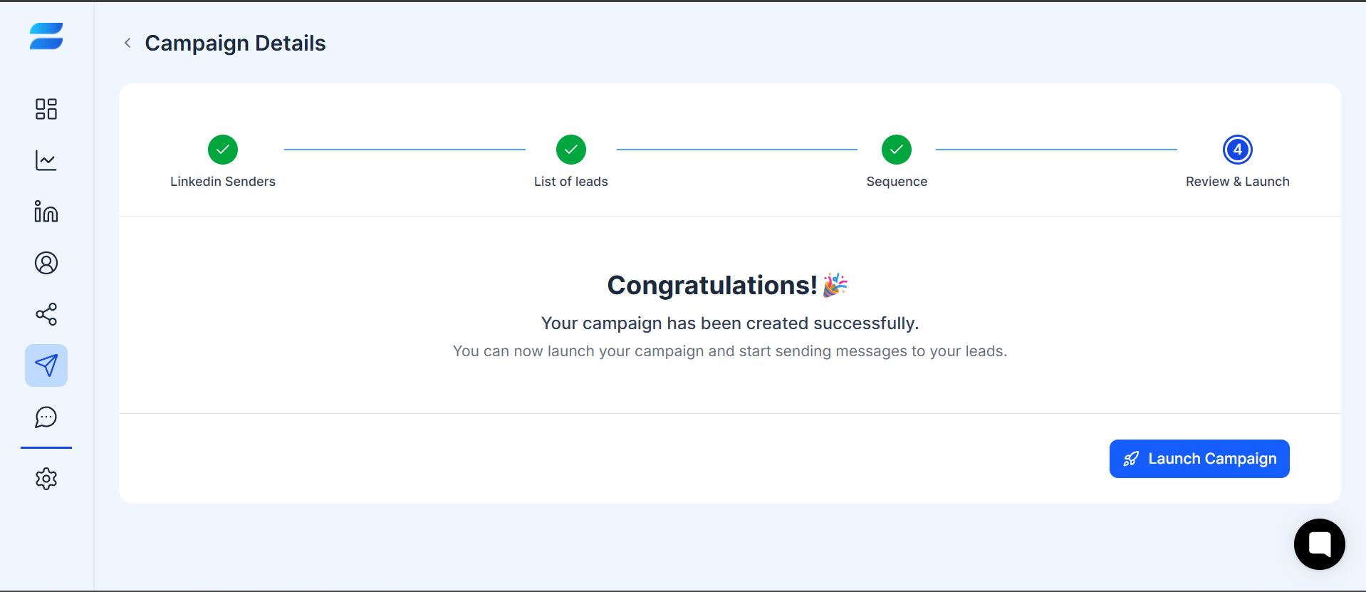Screen dimensions: 1366x592
Task: Open the share/integrations sidebar icon
Action: [x=46, y=314]
